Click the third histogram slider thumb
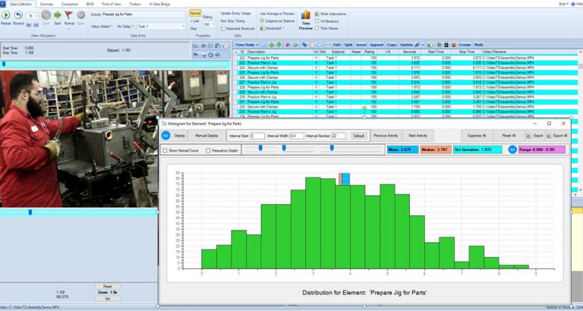This screenshot has width=583, height=311. coord(332,148)
